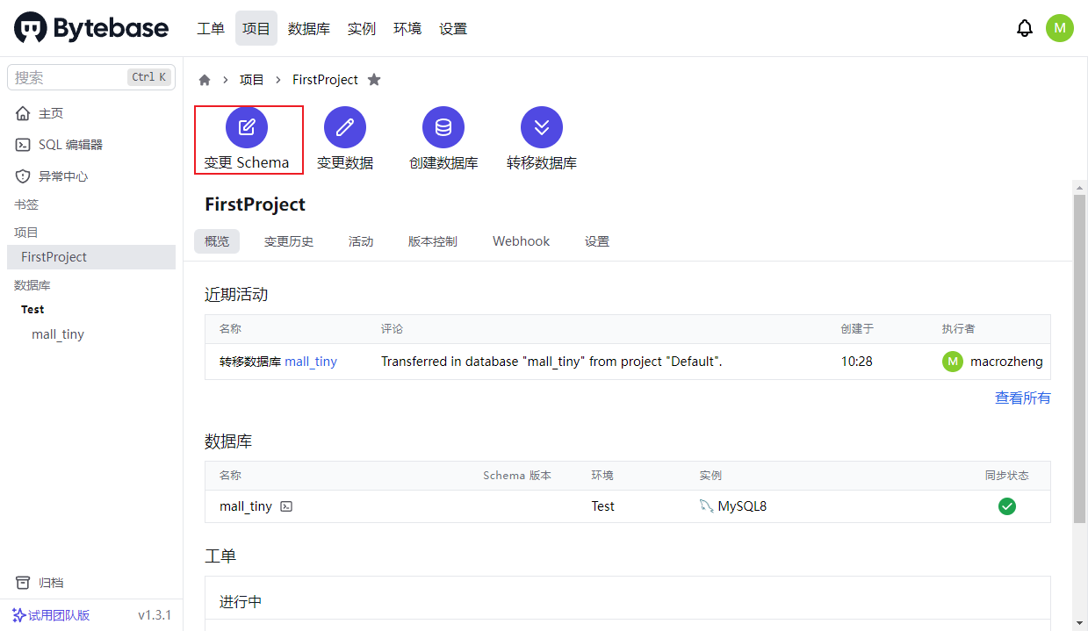Switch to the 版本控制 tab
This screenshot has height=631, width=1088.
pyautogui.click(x=433, y=241)
